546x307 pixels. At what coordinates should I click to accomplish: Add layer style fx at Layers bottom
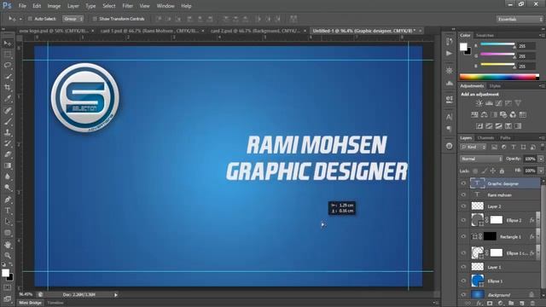click(x=479, y=304)
